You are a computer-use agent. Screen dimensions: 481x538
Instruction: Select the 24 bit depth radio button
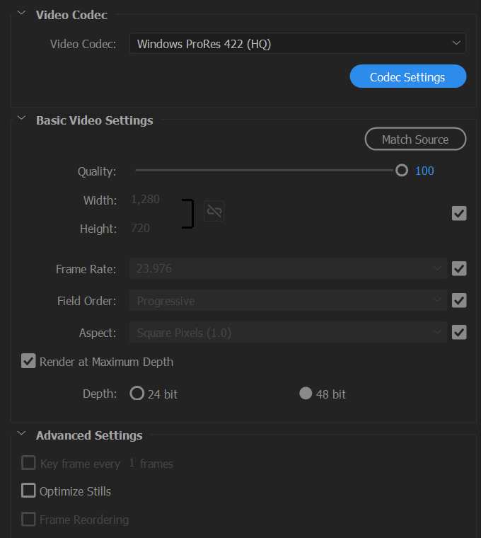pos(137,393)
